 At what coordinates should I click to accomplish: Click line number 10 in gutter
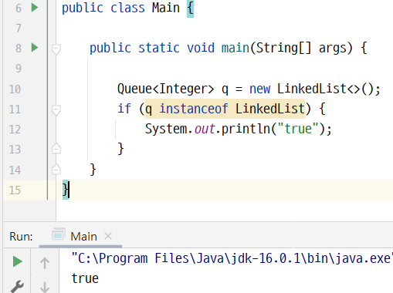pos(15,89)
